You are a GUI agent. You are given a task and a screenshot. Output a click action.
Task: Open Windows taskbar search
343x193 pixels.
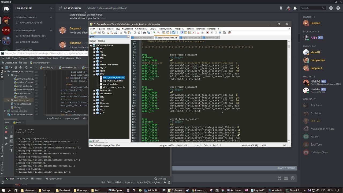pos(10,190)
